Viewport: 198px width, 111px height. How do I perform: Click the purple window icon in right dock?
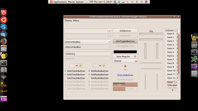tap(194, 66)
